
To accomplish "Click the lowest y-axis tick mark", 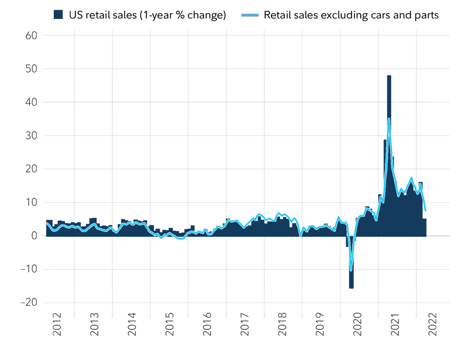I will tap(22, 302).
